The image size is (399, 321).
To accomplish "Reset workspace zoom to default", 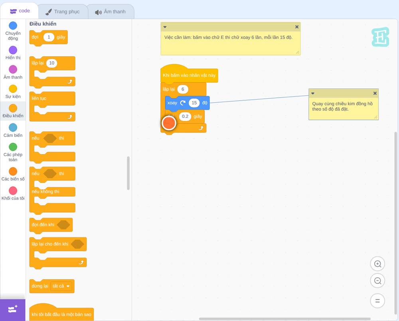I will tap(377, 301).
